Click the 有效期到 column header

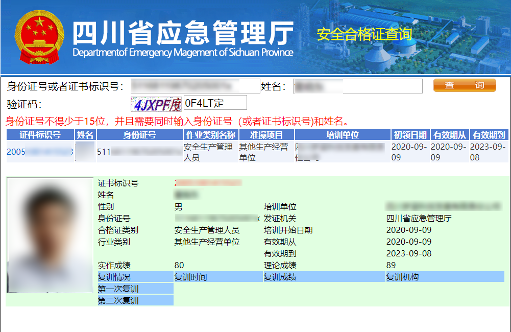(489, 135)
